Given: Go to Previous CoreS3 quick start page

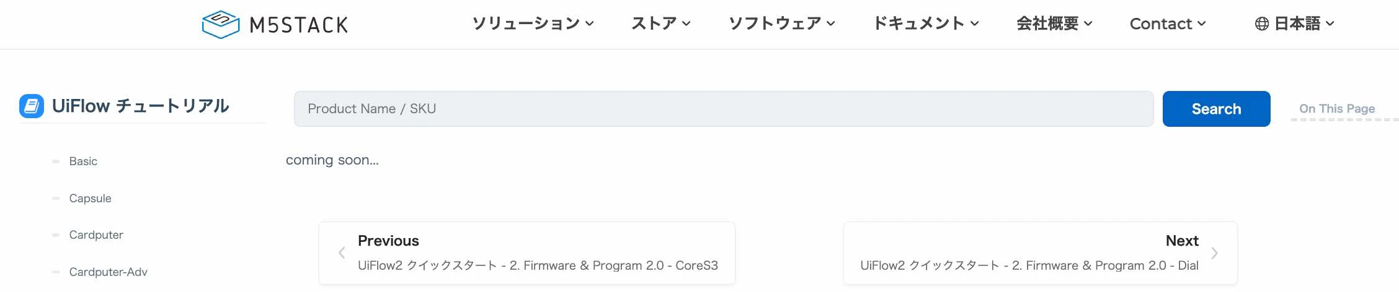Looking at the screenshot, I should tap(526, 253).
